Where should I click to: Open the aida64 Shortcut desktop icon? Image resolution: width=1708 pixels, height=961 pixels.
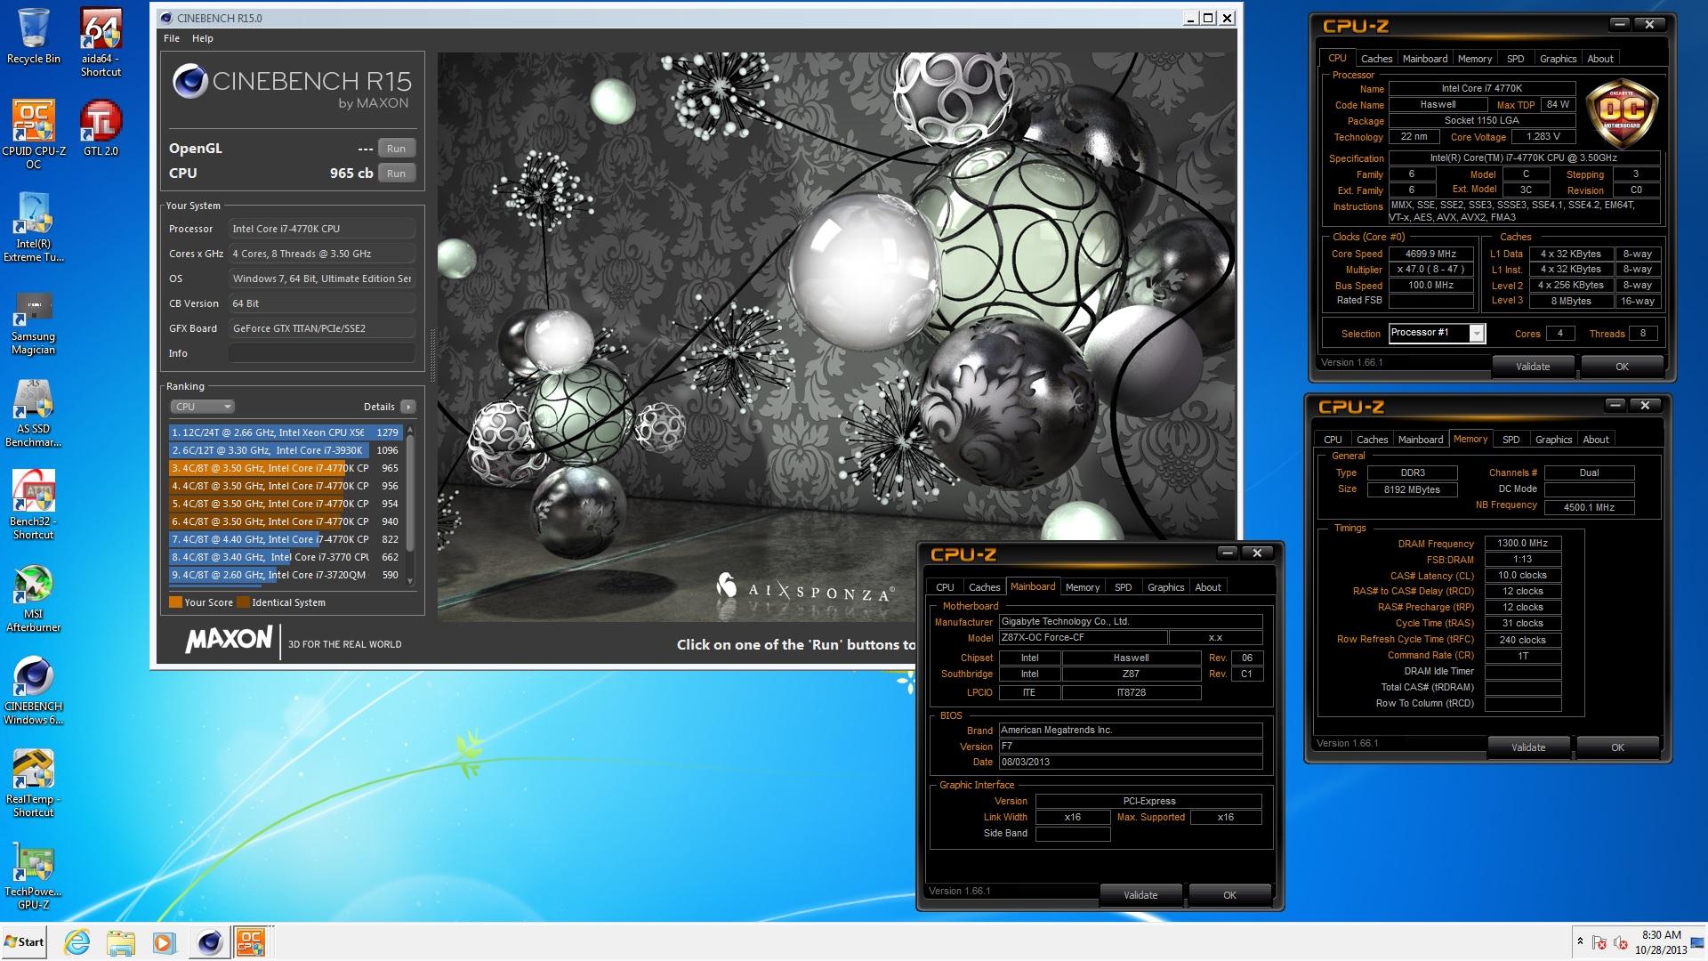click(x=101, y=42)
